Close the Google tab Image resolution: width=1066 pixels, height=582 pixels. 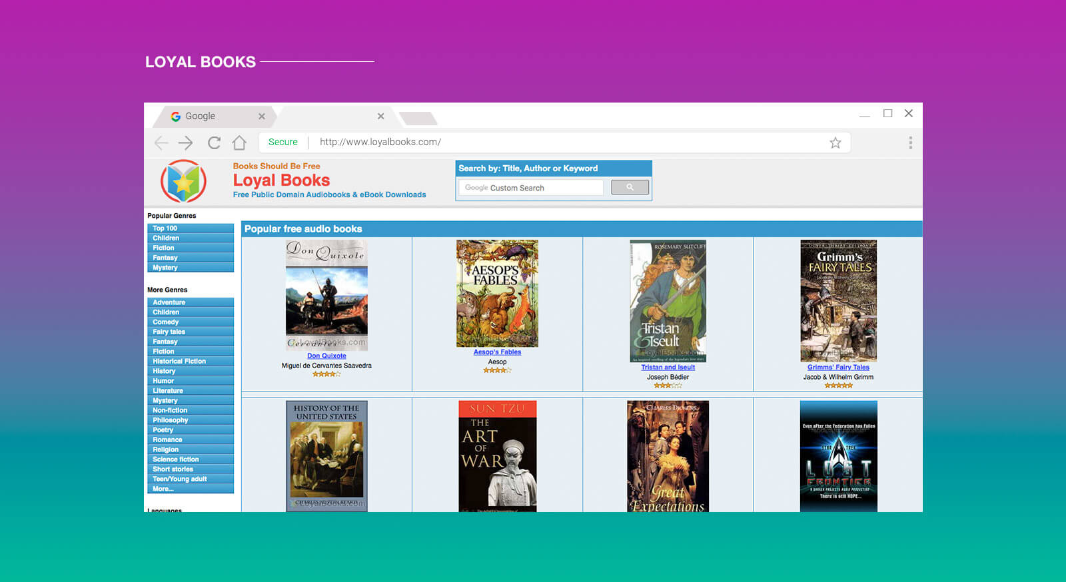[262, 117]
